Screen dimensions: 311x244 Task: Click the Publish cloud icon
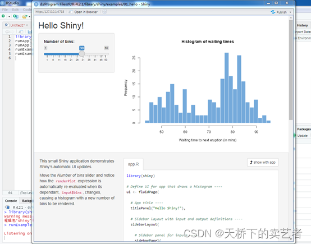[273, 12]
